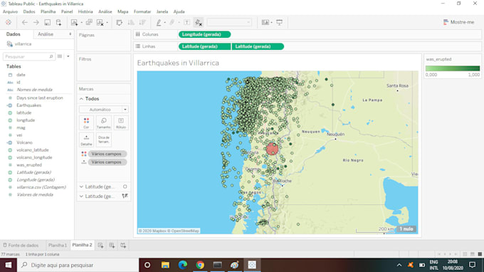Click the was_erupted green color legend
The image size is (484, 272).
453,68
